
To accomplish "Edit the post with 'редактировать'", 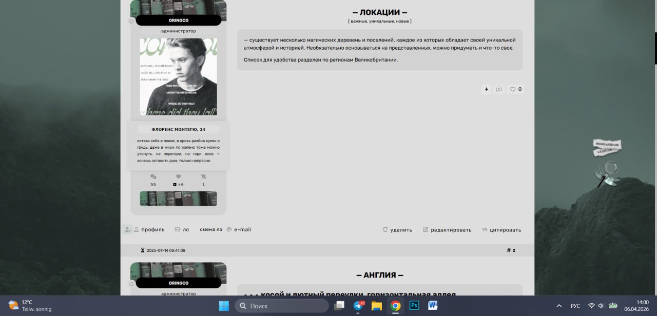I will (447, 230).
